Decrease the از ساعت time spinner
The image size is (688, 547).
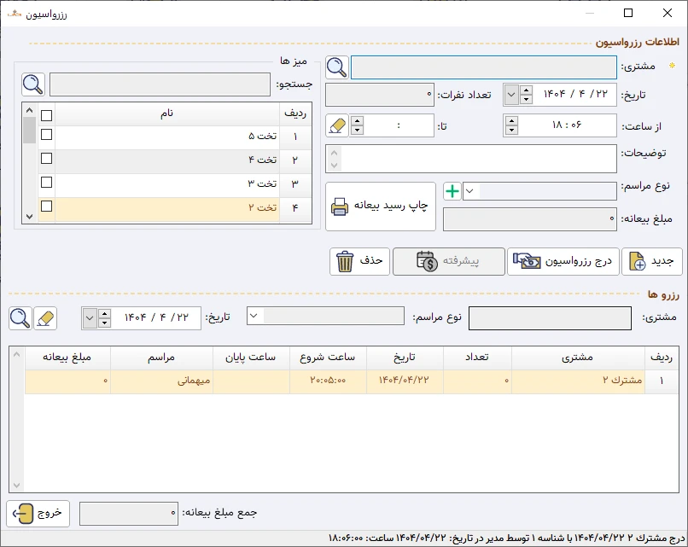click(511, 130)
